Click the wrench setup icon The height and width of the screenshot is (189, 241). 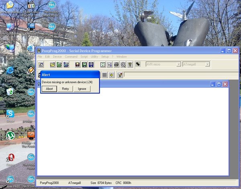(x=123, y=65)
